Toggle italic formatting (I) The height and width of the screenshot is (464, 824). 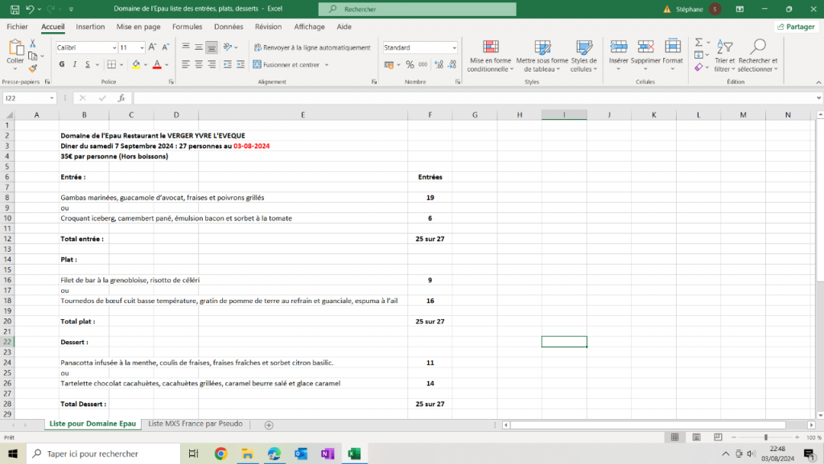75,64
